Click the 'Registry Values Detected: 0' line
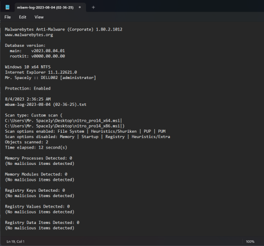Screen dimensions: 264x246 tap(37, 206)
